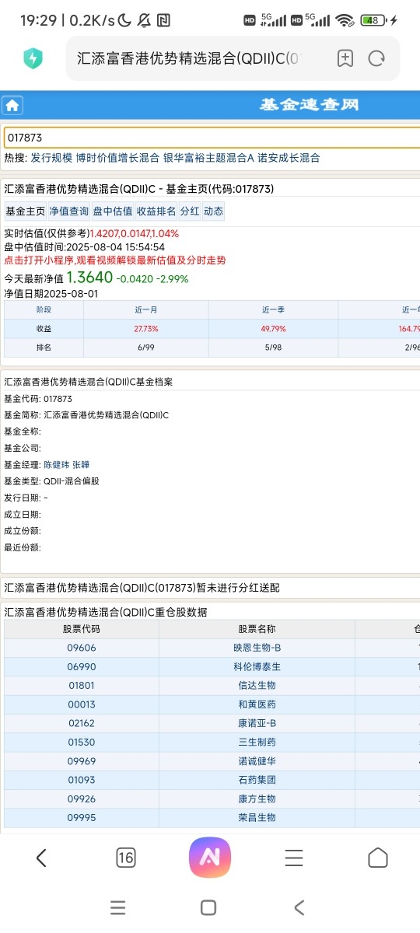
Task: Open the tabs counter showing 16
Action: click(125, 858)
